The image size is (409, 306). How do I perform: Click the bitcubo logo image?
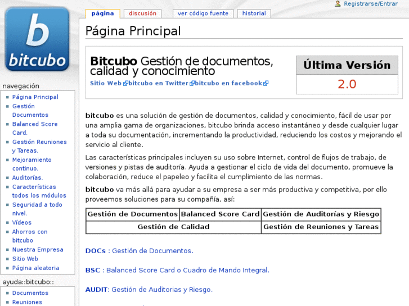pos(37,39)
